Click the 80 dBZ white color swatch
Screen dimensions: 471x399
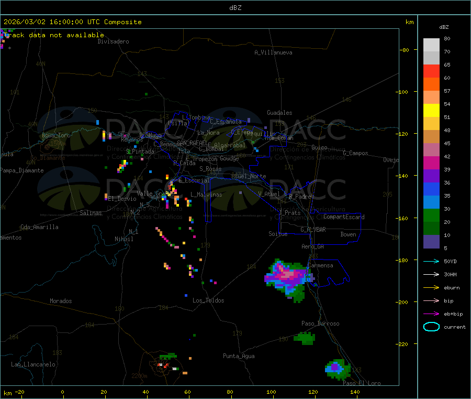click(x=431, y=45)
